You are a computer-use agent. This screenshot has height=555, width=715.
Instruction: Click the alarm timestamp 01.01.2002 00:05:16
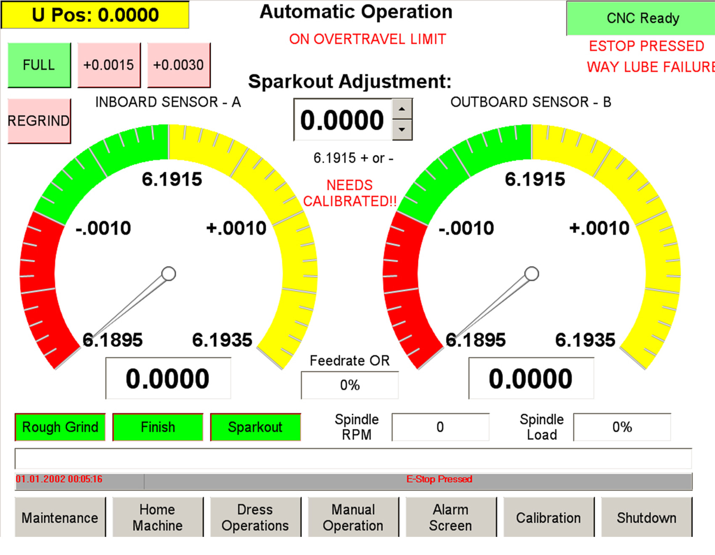pos(59,479)
